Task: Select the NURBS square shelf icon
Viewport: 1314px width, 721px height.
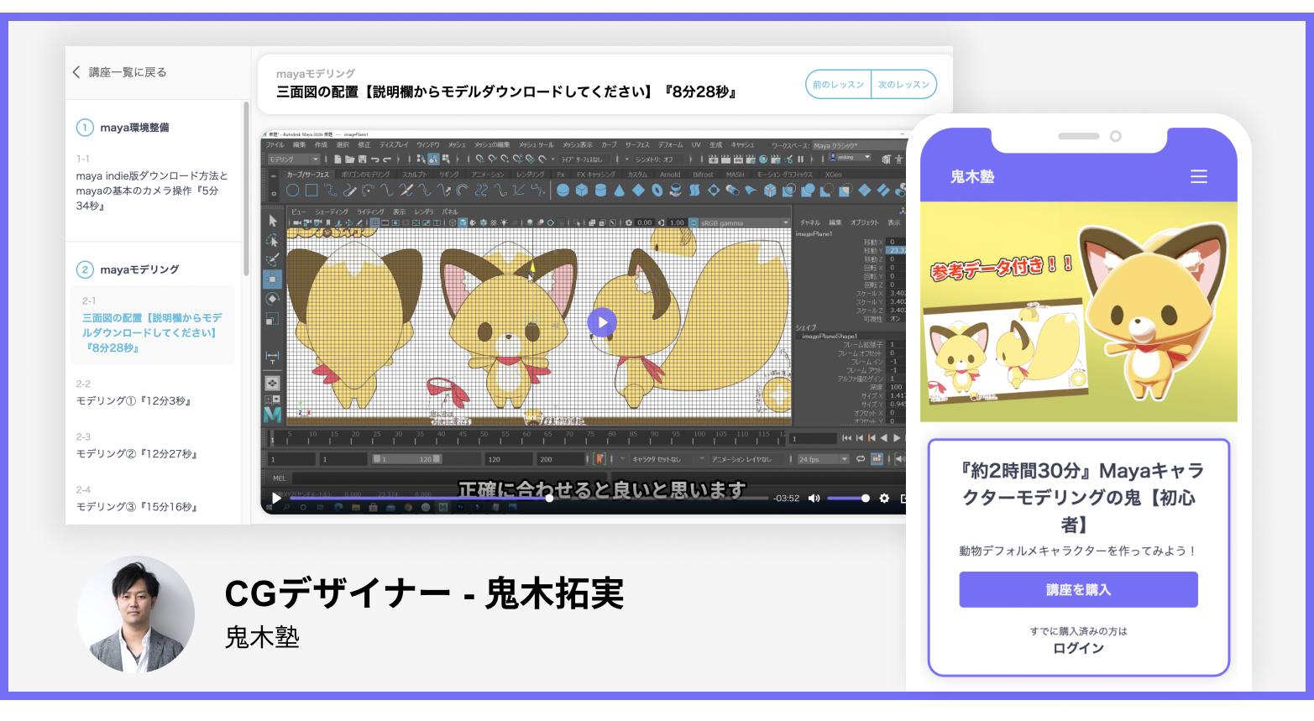Action: [x=311, y=191]
